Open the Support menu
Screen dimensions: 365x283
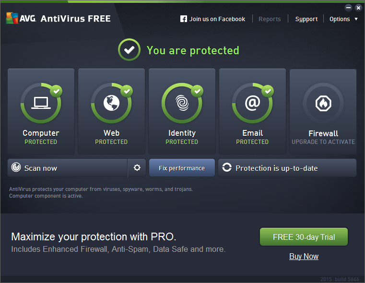point(306,19)
